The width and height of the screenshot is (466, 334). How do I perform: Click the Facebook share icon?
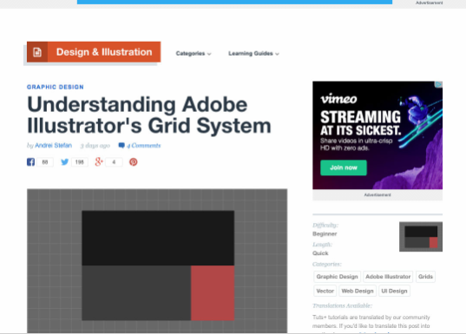coord(30,162)
